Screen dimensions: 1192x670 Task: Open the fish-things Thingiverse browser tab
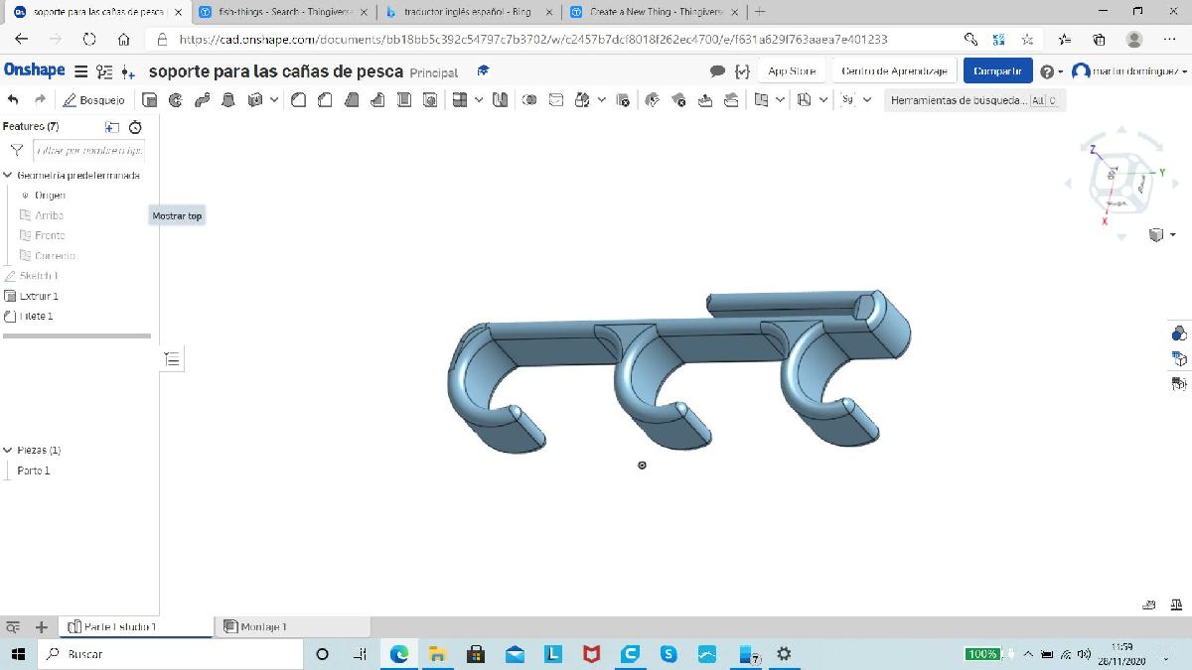[279, 12]
